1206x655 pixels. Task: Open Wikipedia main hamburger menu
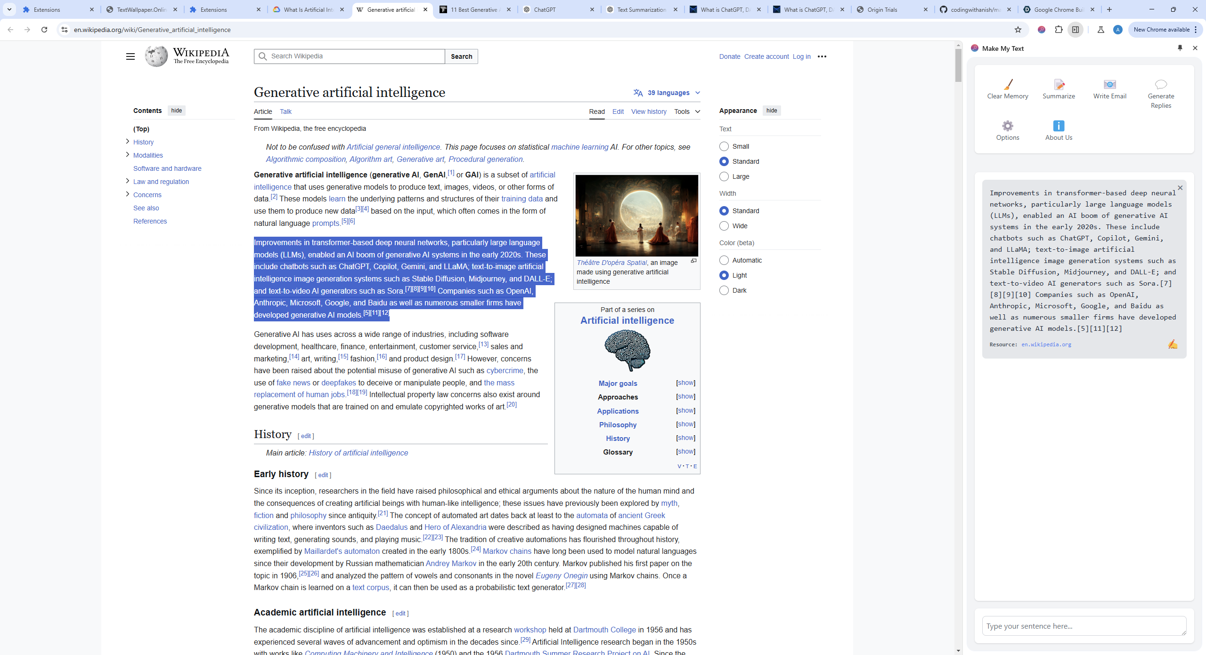tap(130, 56)
